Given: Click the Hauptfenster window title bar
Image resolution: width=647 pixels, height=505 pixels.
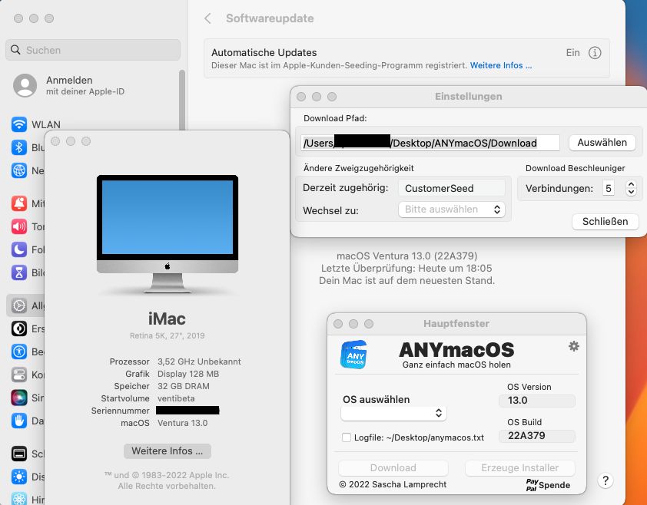Looking at the screenshot, I should pyautogui.click(x=456, y=324).
